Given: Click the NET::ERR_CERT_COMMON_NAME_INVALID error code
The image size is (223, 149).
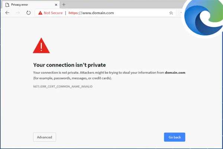Looking at the screenshot, I should click(63, 86).
